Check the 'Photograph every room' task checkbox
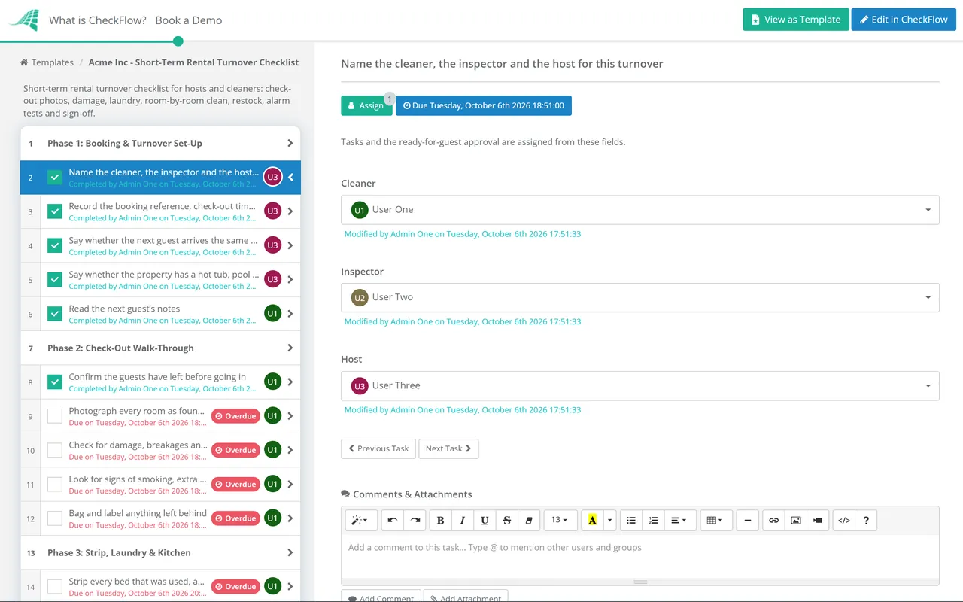The width and height of the screenshot is (963, 602). click(55, 416)
